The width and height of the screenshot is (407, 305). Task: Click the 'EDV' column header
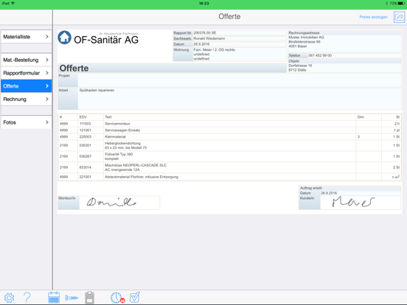pos(83,117)
